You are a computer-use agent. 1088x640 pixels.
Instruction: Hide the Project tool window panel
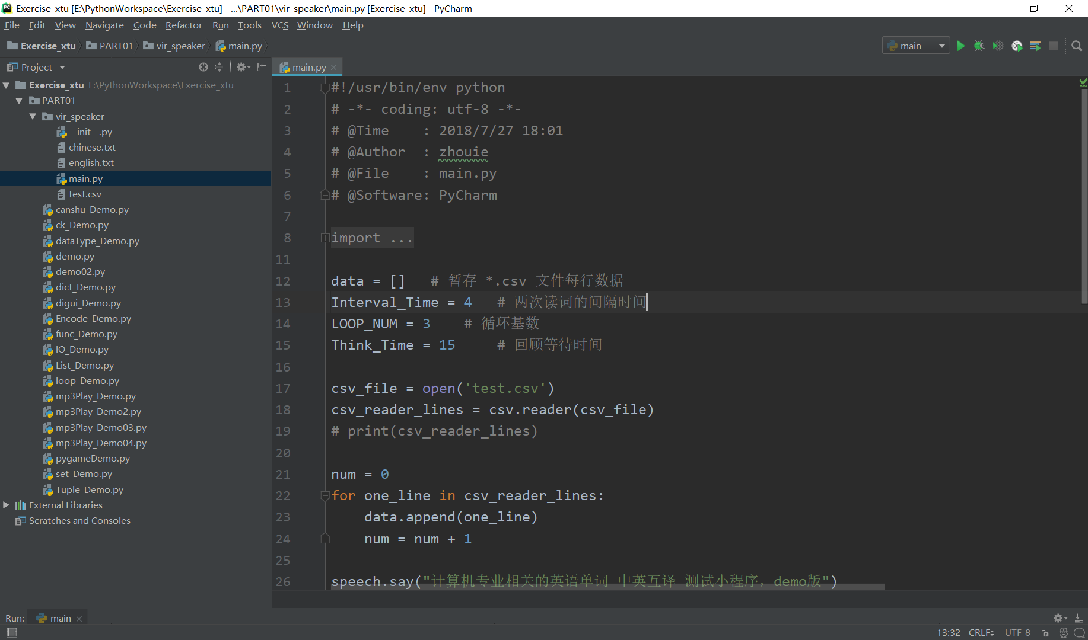[x=261, y=67]
